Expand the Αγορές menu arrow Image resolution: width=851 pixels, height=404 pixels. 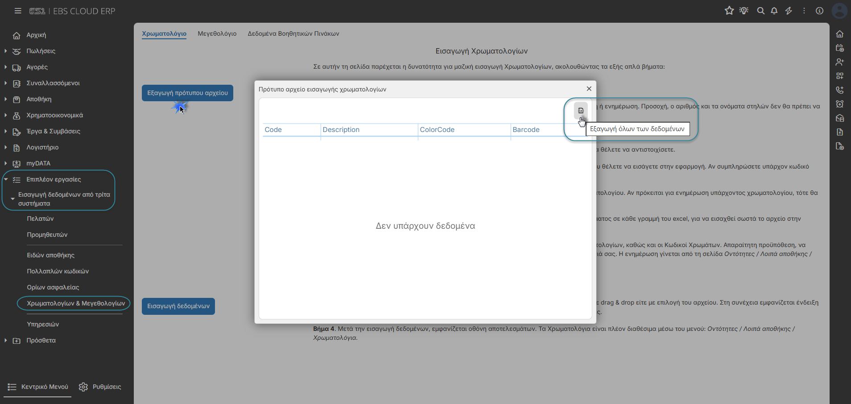[5, 67]
